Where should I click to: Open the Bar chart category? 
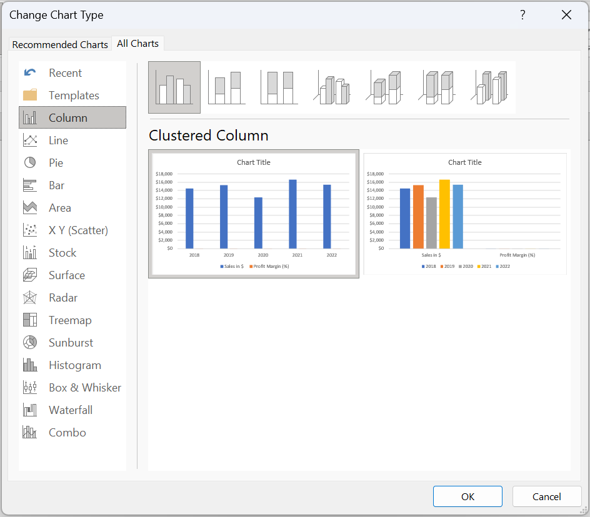coord(57,185)
